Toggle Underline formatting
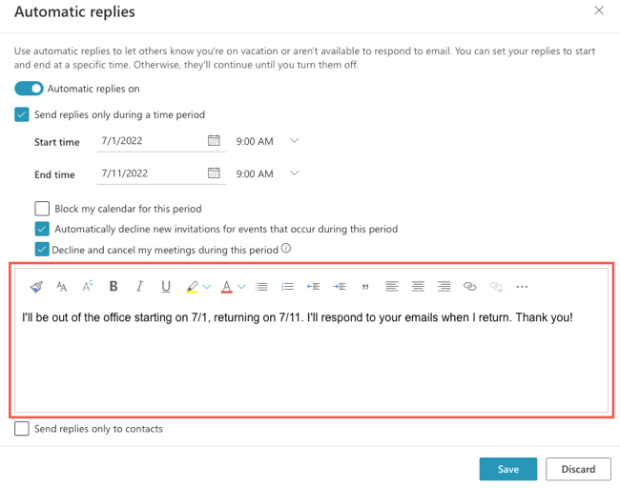The width and height of the screenshot is (620, 488). [166, 287]
